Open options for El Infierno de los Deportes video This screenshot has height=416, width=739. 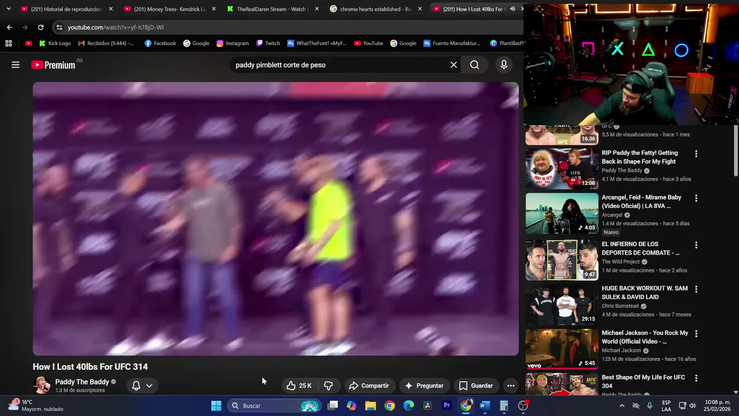click(696, 245)
